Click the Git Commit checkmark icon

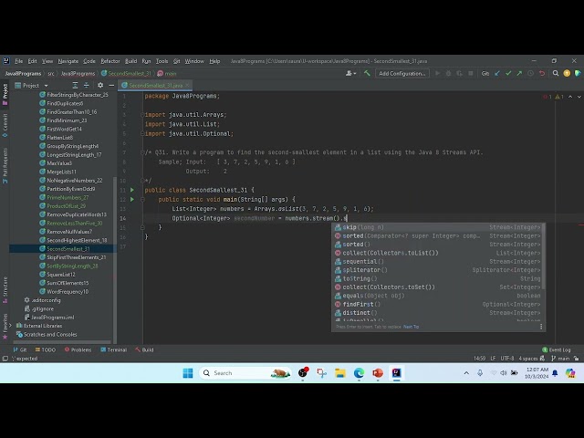(508, 73)
